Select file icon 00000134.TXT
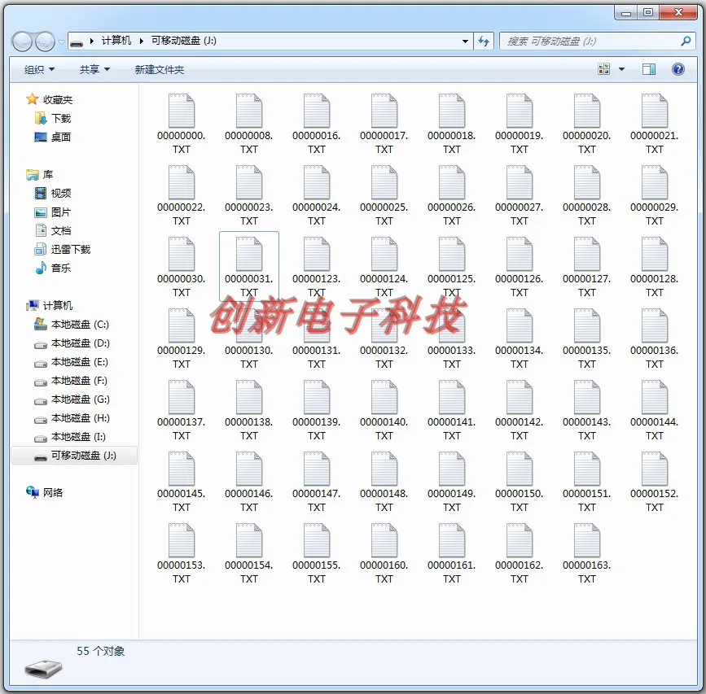Viewport: 706px width, 694px height. pos(520,325)
